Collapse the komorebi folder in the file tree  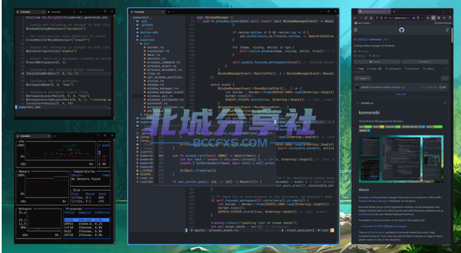pyautogui.click(x=134, y=40)
